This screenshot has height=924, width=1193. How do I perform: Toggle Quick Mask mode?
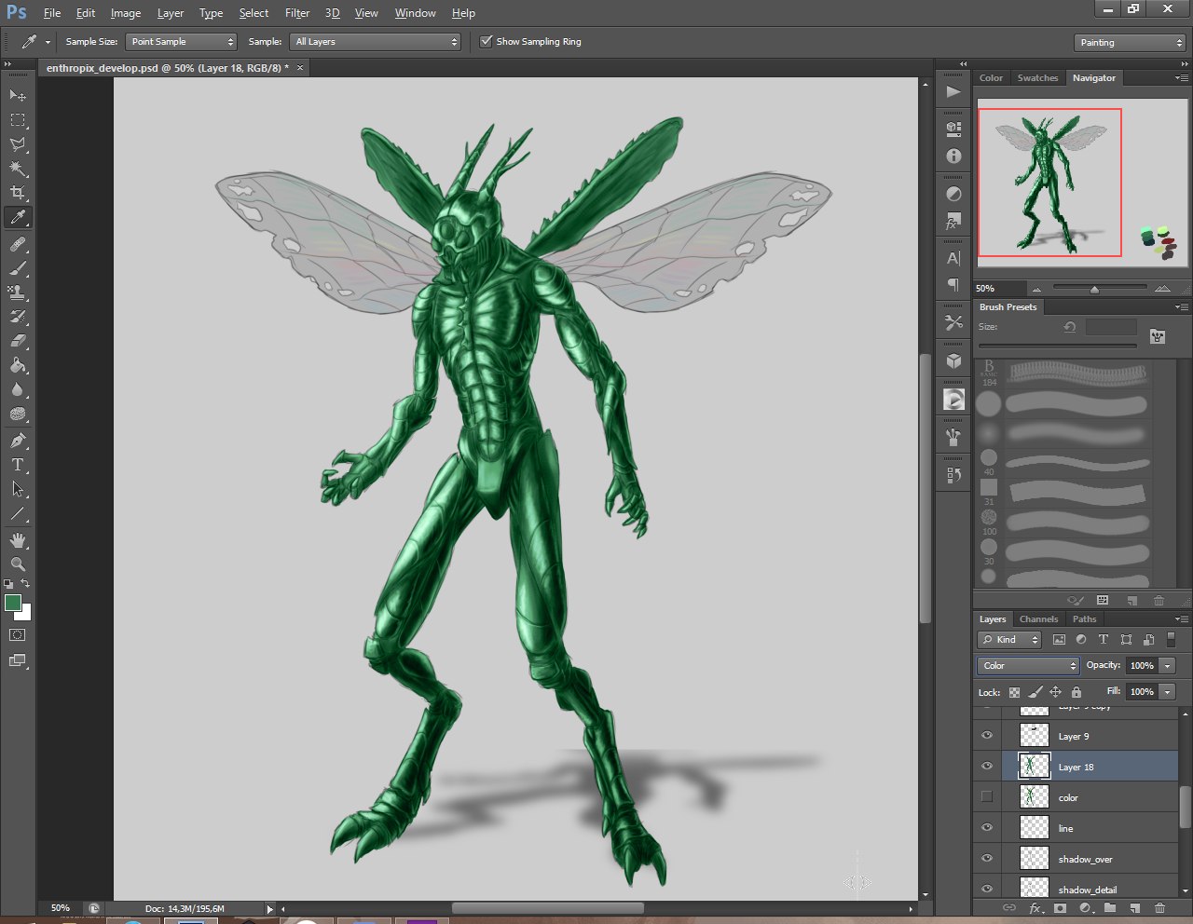[18, 635]
